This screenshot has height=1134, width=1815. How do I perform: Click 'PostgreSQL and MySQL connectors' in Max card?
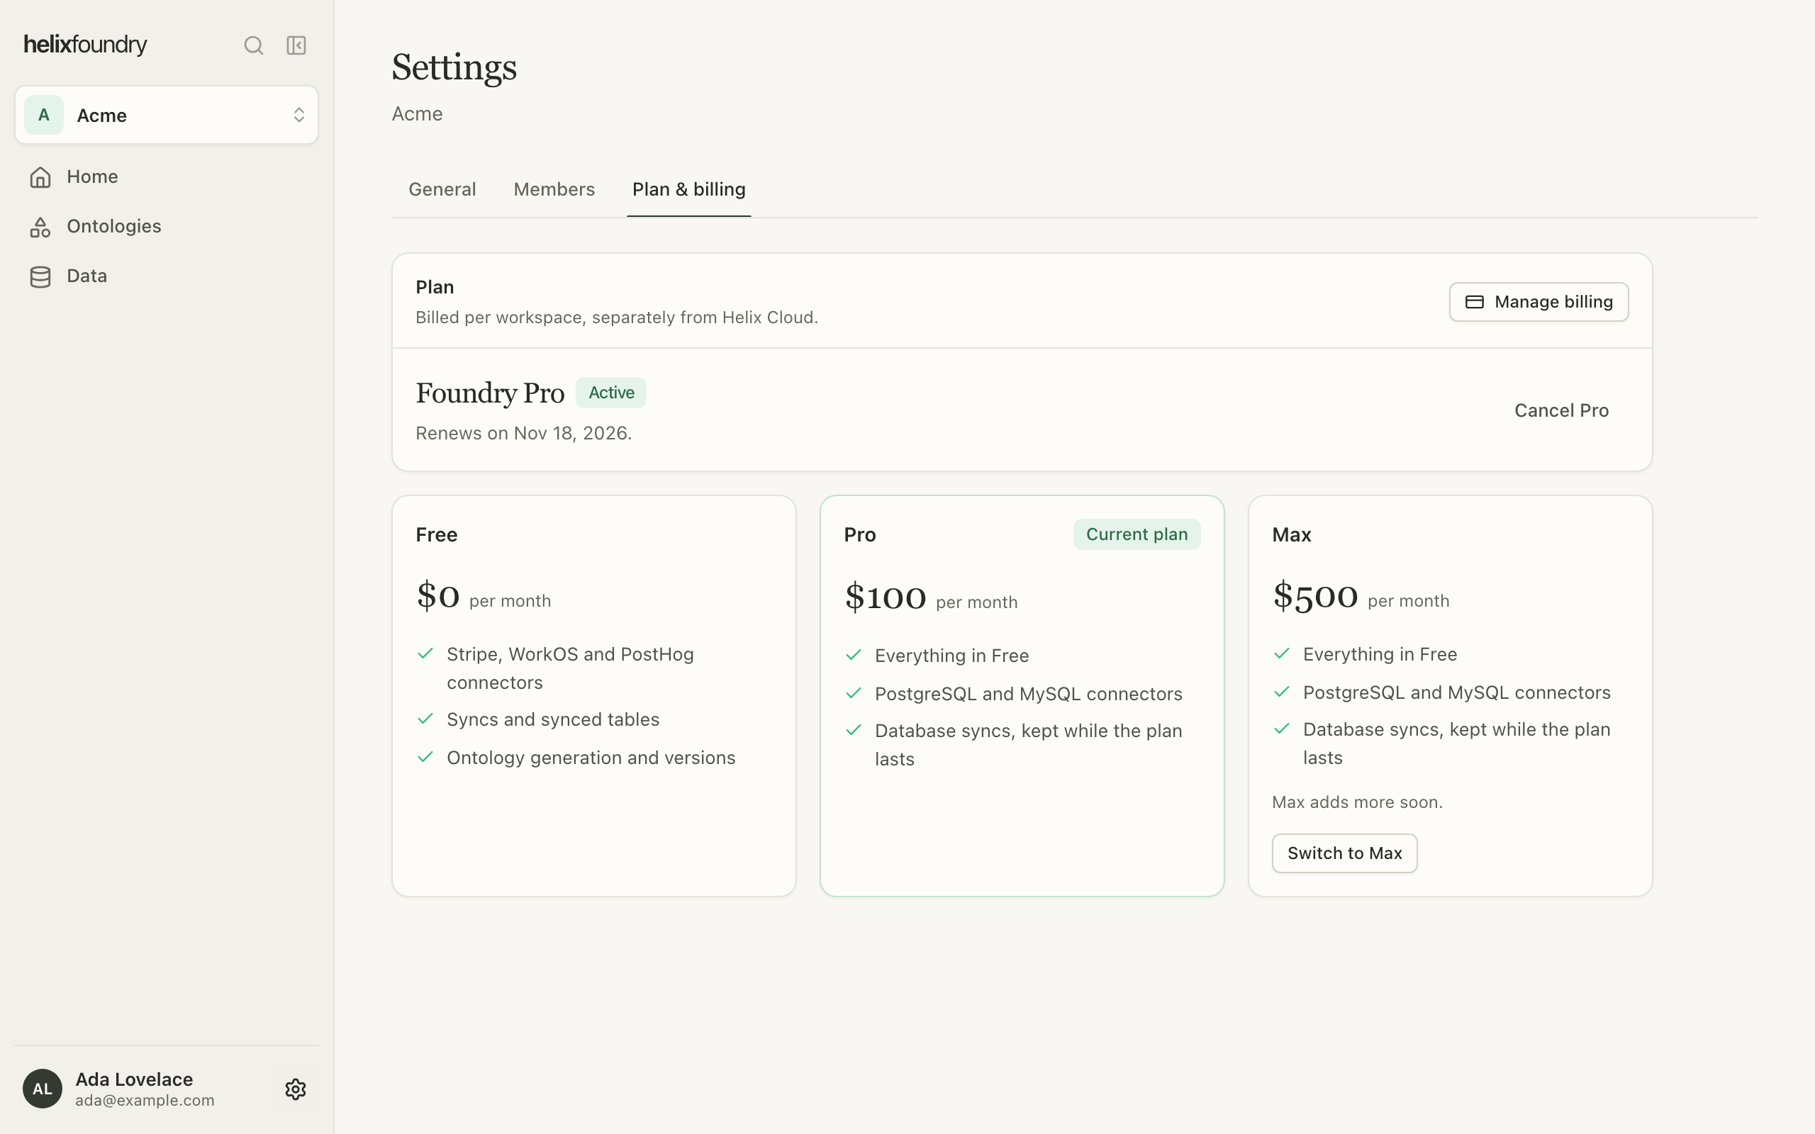(1456, 692)
